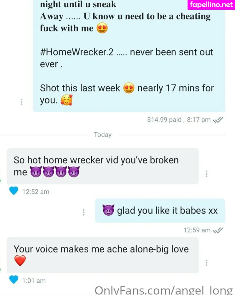Open three-dot menu for 'So hot home wrecker' message
Viewport: 235px width, 295px height.
(x=206, y=174)
